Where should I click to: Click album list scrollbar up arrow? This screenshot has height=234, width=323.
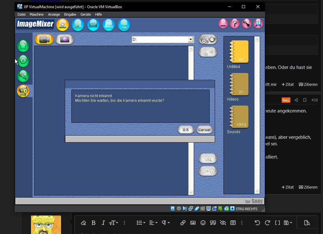257,39
